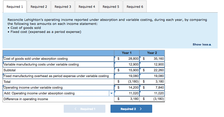Switch to the Required 4 tab
This screenshot has width=224, height=117.
(x=87, y=7)
